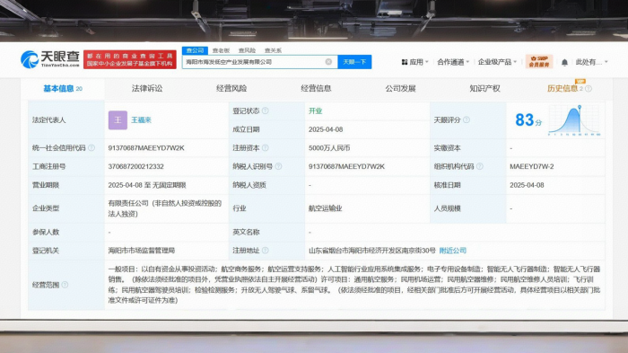Click the help icon next to 注册地址
Image resolution: width=628 pixels, height=353 pixels.
pos(266,251)
